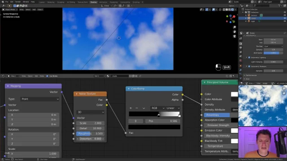Open ColorRamp tools chevron menu
Screen dimensions: 287x161
tap(143, 108)
